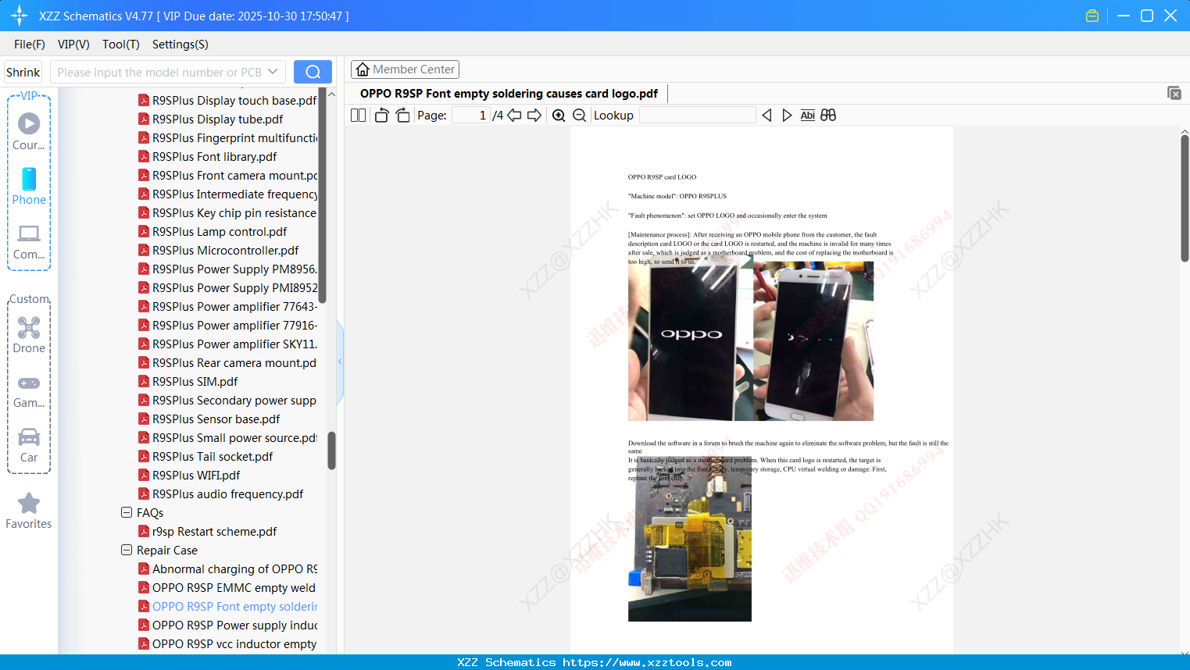Find previous lookup match
1190x670 pixels.
[x=767, y=116]
